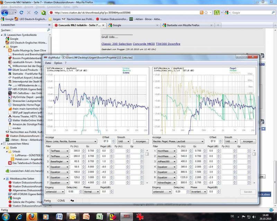Viewport: 277px width, 221px height.
Task: Expand the right 'AllPass360' filter dropdown
Action: pos(166,162)
